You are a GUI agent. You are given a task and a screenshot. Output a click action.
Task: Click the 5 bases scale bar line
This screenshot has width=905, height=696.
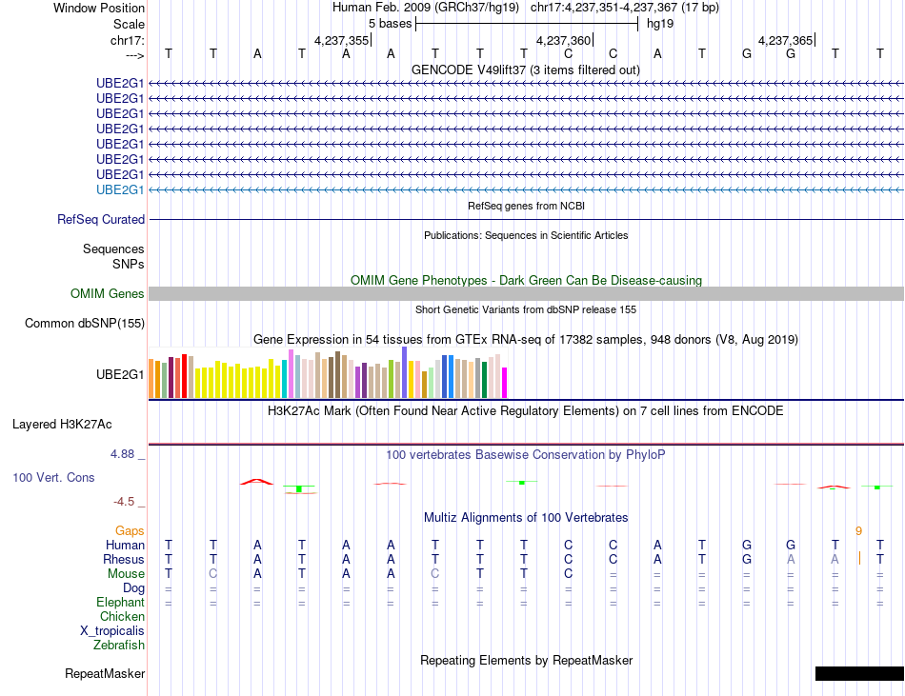point(527,24)
